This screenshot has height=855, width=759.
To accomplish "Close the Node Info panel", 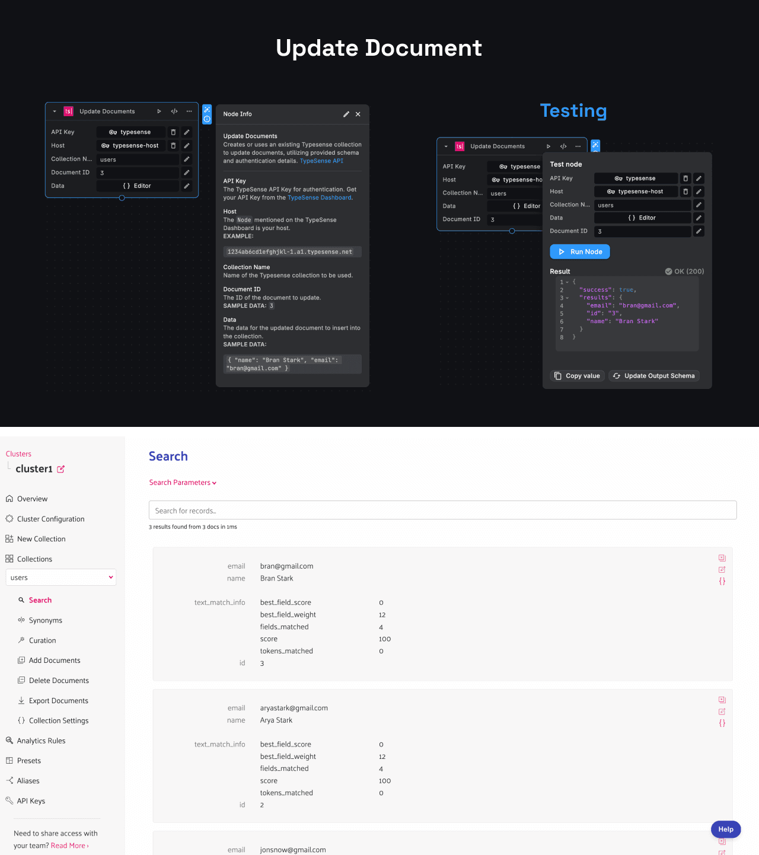I will (358, 114).
